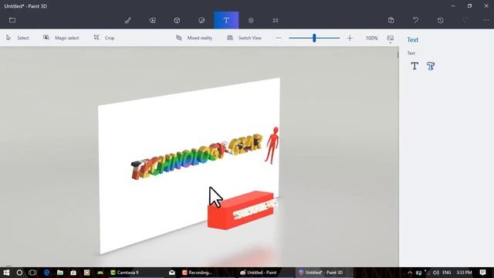The image size is (494, 278).
Task: Open Microsoft Edge from taskbar
Action: pos(46,273)
